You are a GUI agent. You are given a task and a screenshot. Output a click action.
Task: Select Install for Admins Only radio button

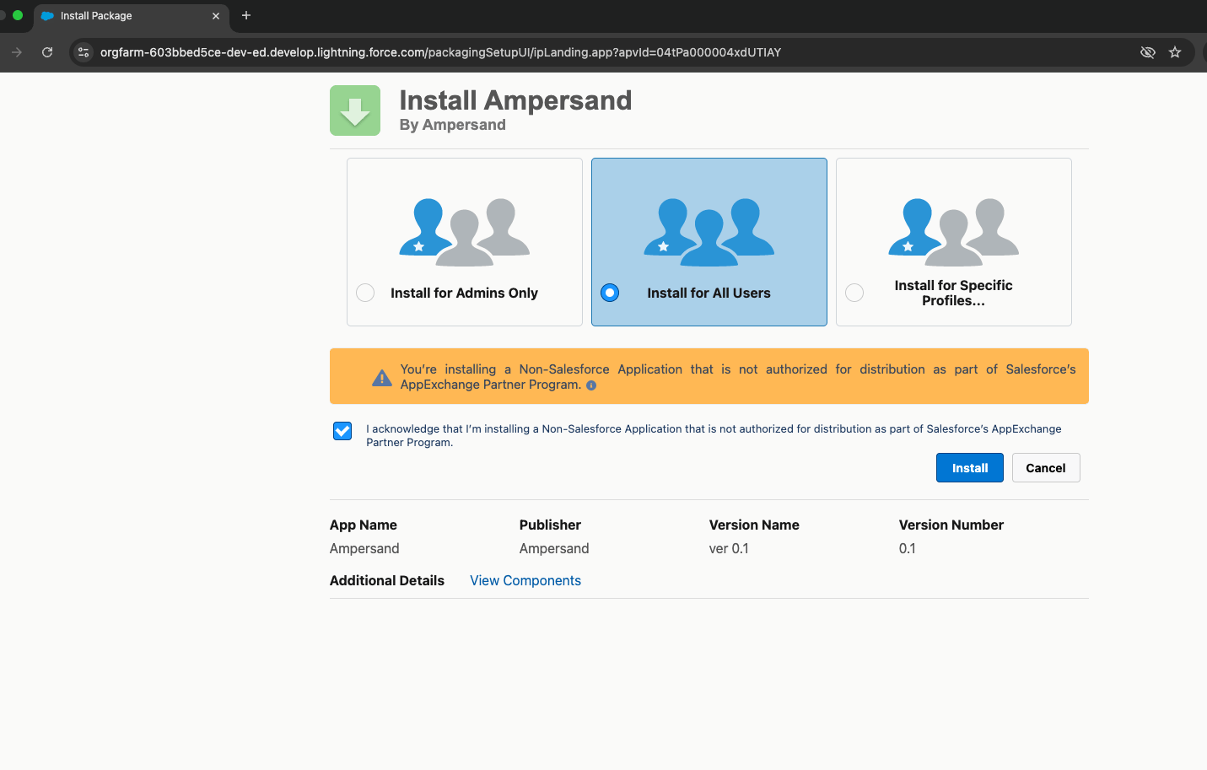tap(365, 293)
